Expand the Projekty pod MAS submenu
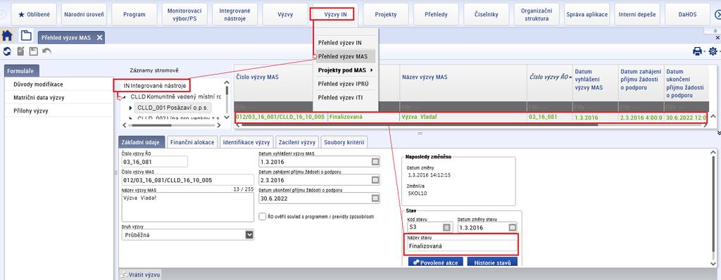The width and height of the screenshot is (721, 280). [x=345, y=70]
